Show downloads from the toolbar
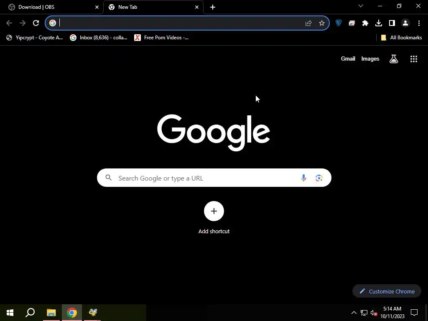Screen dimensions: 428x321 379,23
